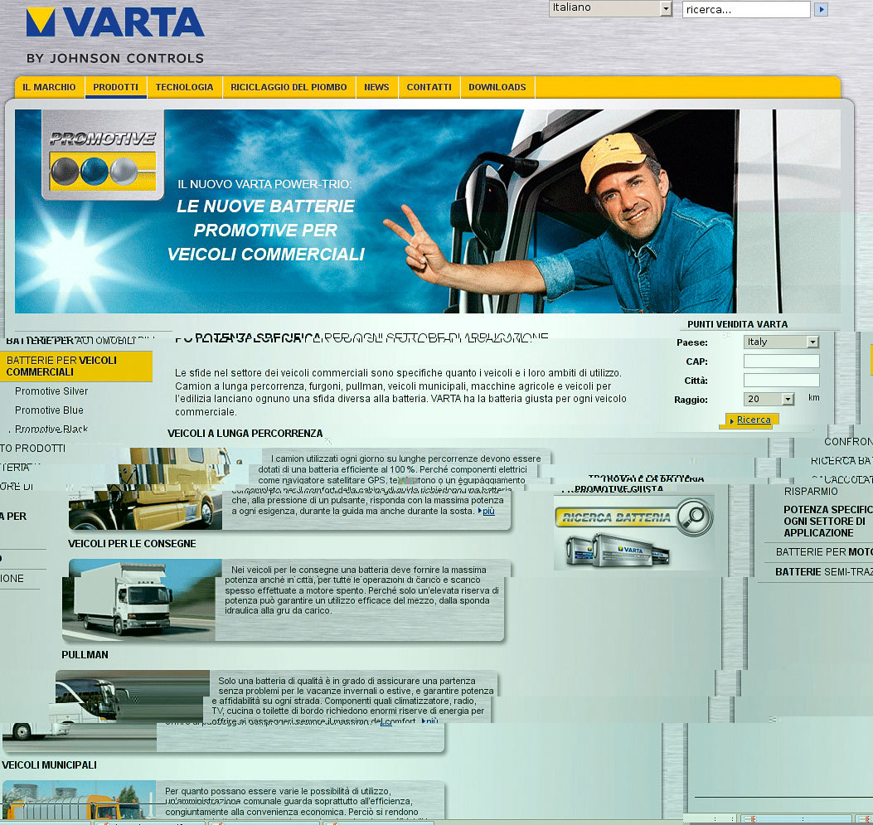Click the truck driver promotional banner
Screen dimensions: 873x825
pos(428,211)
